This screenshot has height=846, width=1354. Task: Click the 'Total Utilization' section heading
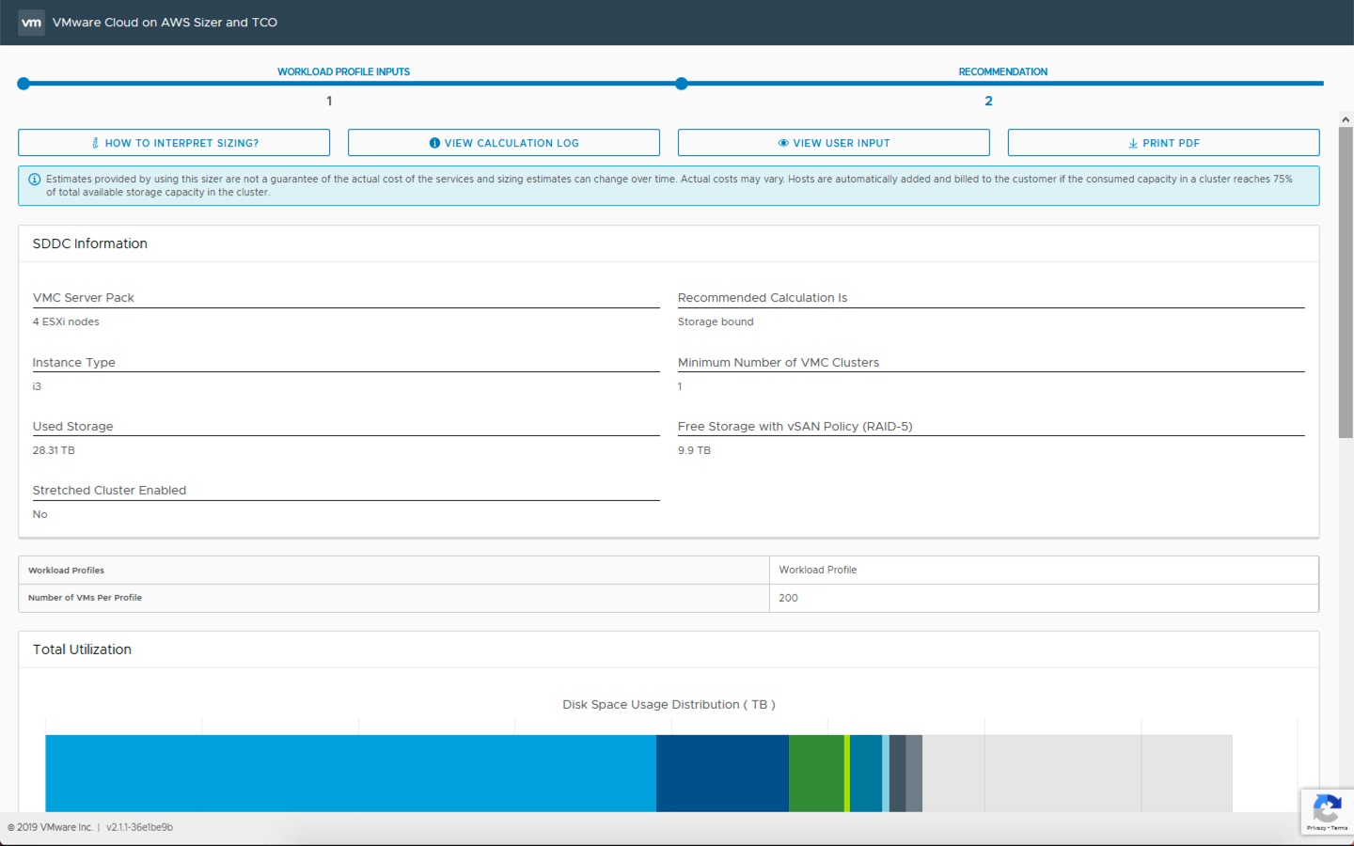(82, 650)
